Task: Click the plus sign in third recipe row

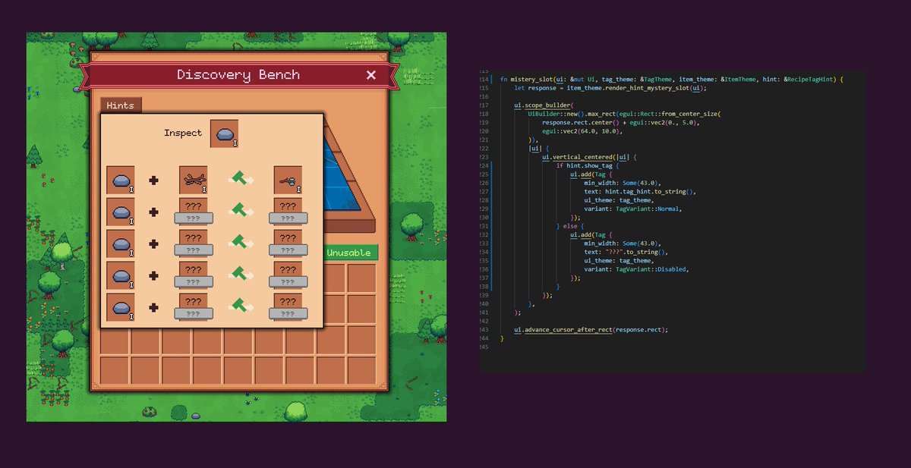Action: tap(154, 243)
